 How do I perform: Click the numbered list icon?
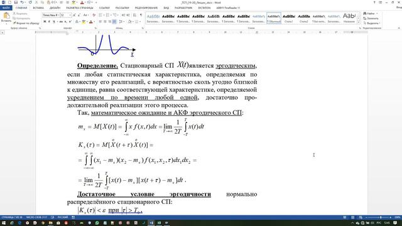(108, 15)
